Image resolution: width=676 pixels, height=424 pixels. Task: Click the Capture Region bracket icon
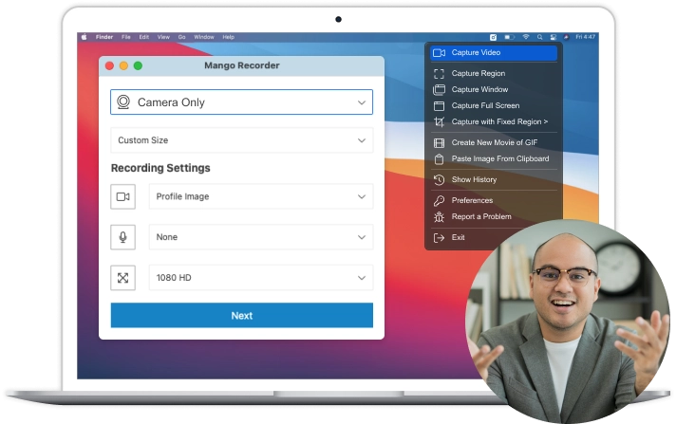(439, 74)
